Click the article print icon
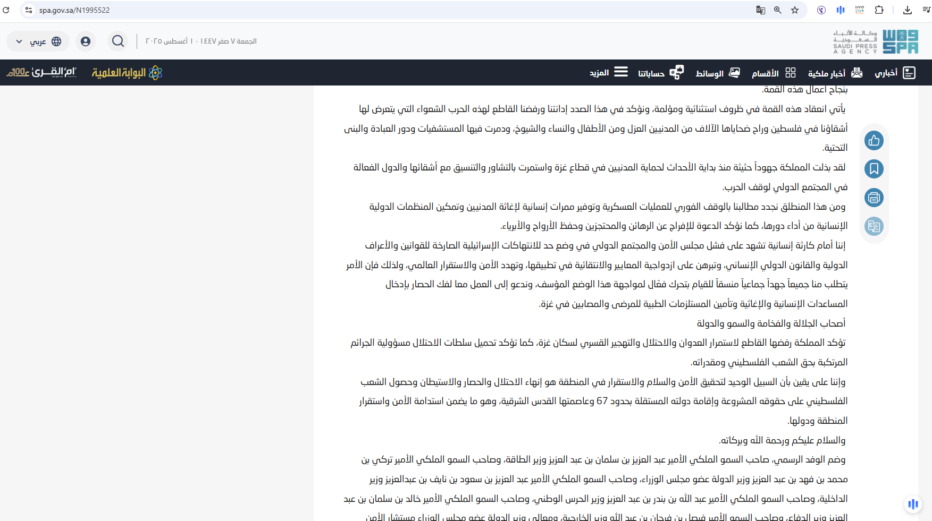This screenshot has height=521, width=932. click(x=874, y=197)
